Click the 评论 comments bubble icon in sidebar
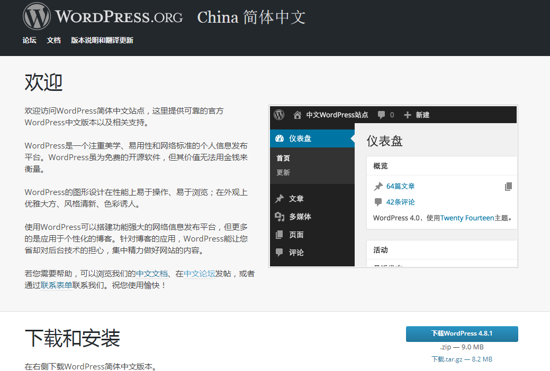Screen dimensions: 550x371 [x=279, y=252]
